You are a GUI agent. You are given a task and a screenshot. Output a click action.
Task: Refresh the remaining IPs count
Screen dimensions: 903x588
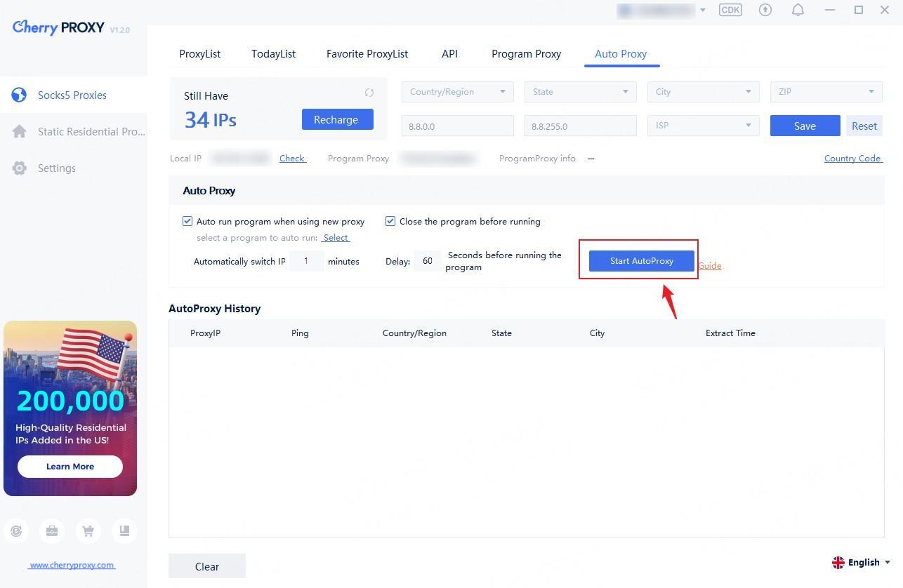(x=369, y=93)
